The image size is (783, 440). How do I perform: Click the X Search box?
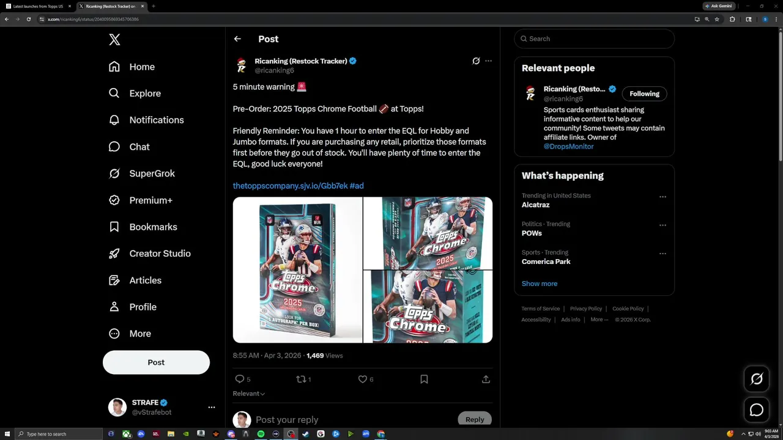pos(595,38)
